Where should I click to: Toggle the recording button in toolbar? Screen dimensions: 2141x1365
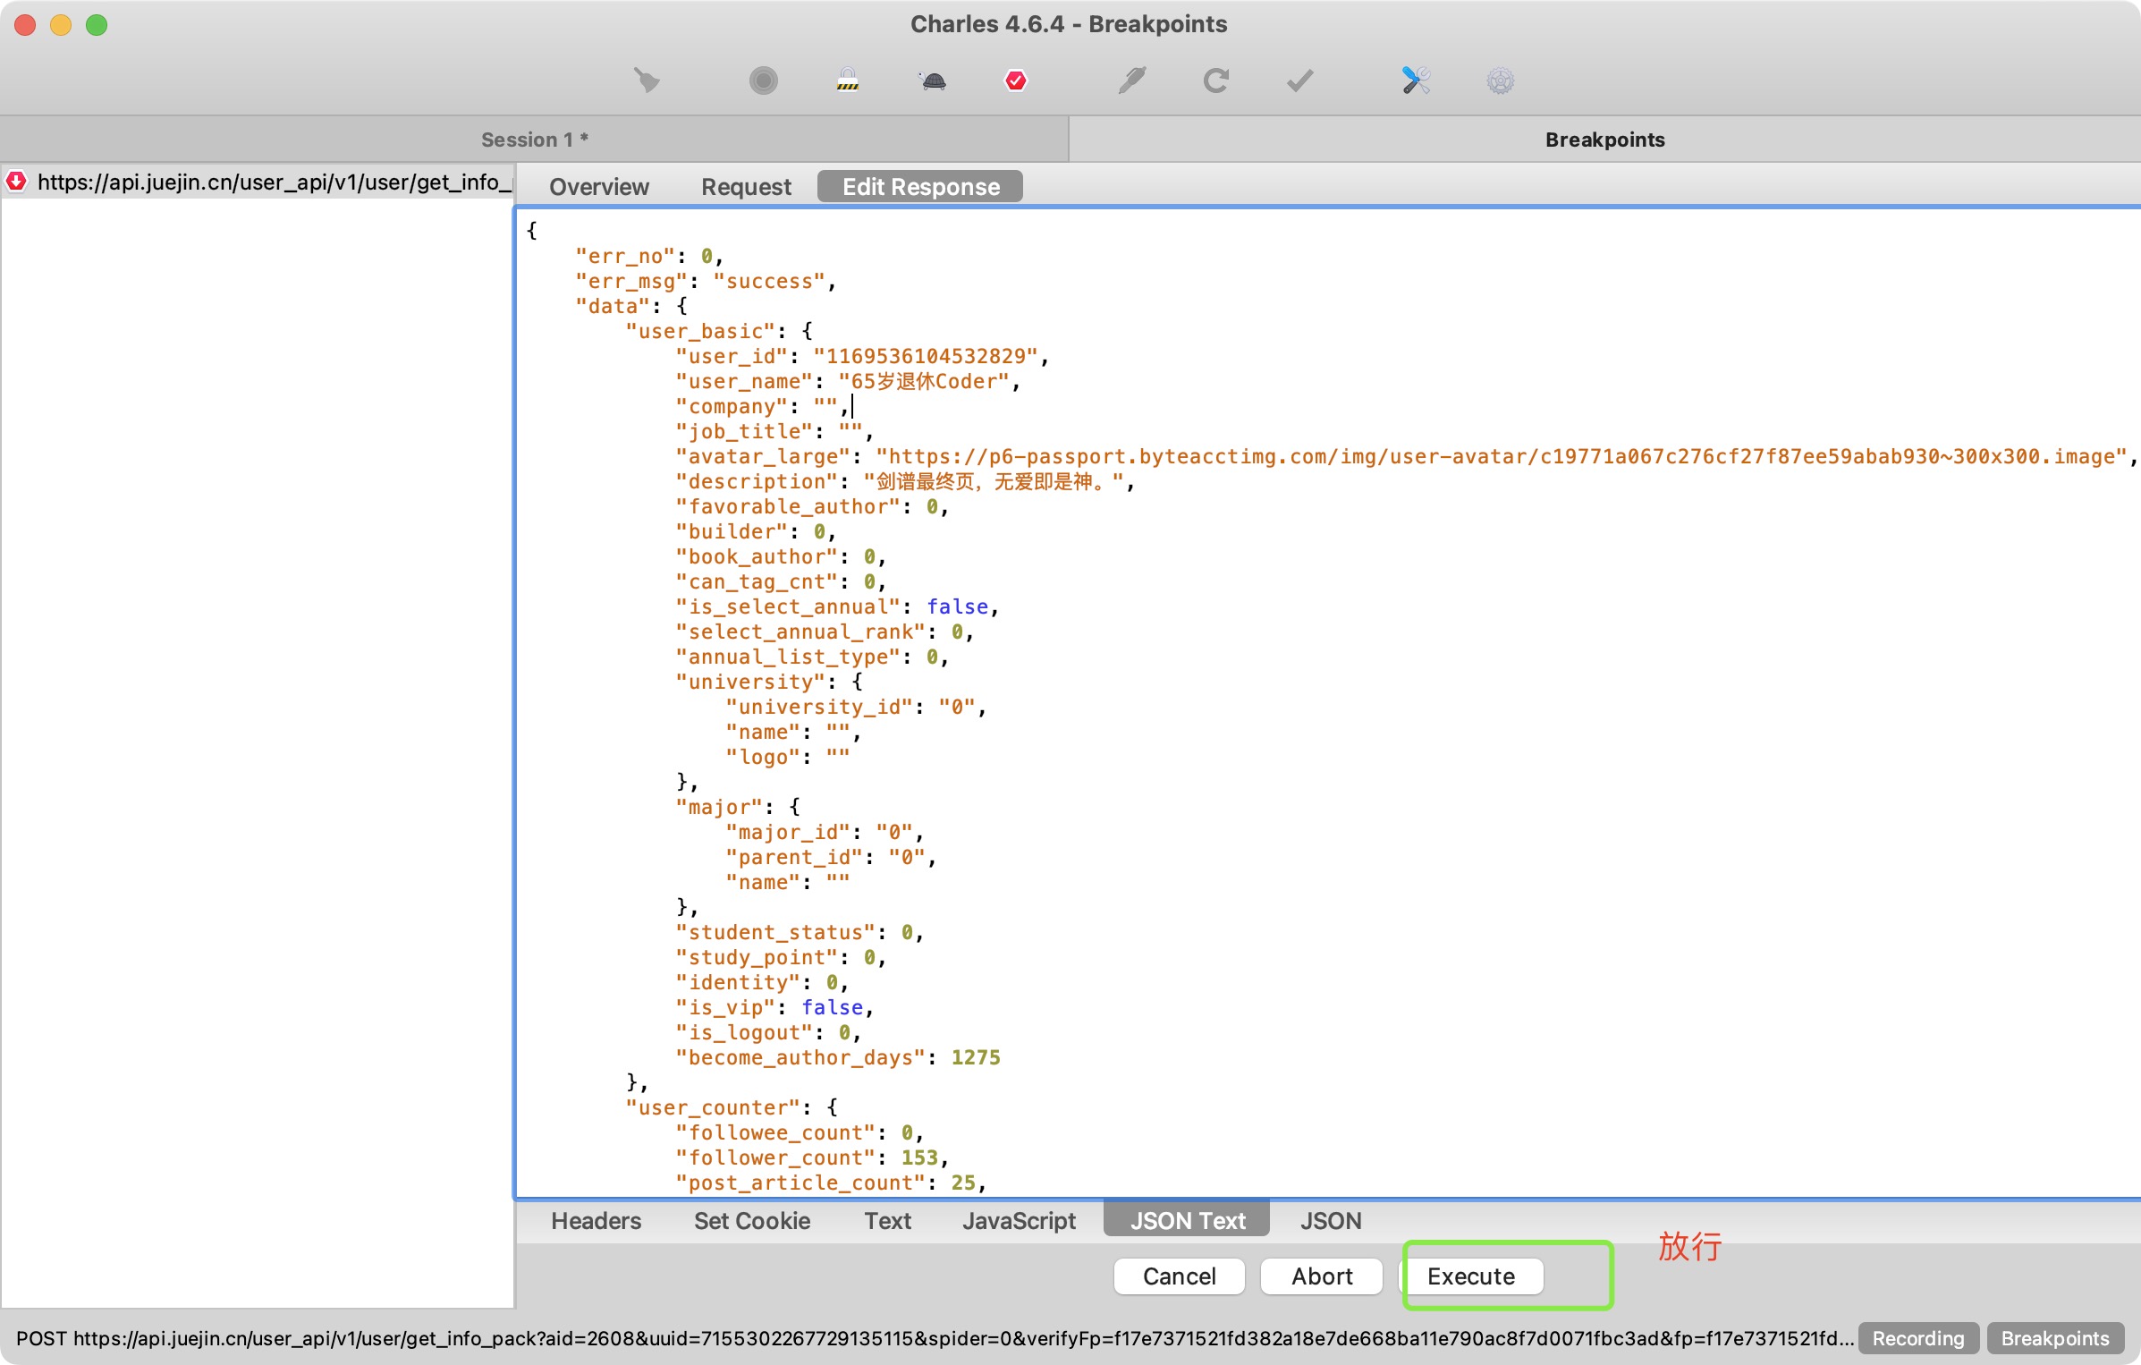[x=763, y=81]
